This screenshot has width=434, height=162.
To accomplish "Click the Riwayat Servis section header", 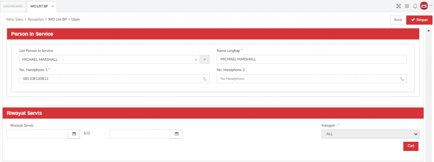I will pos(213,113).
